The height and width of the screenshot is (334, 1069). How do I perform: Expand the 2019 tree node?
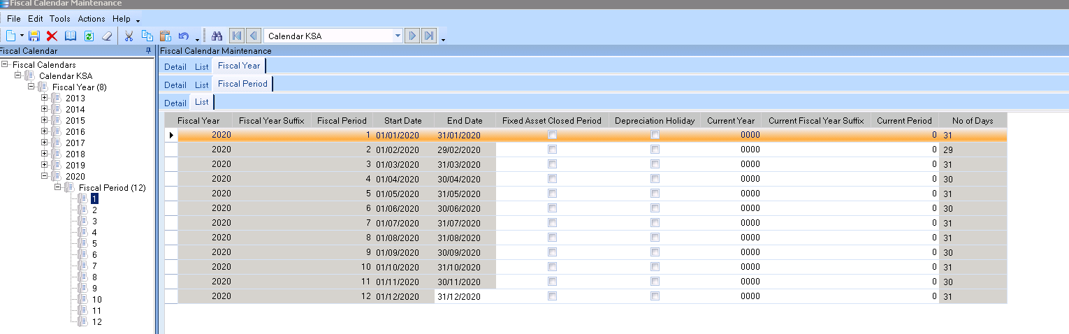pyautogui.click(x=45, y=165)
